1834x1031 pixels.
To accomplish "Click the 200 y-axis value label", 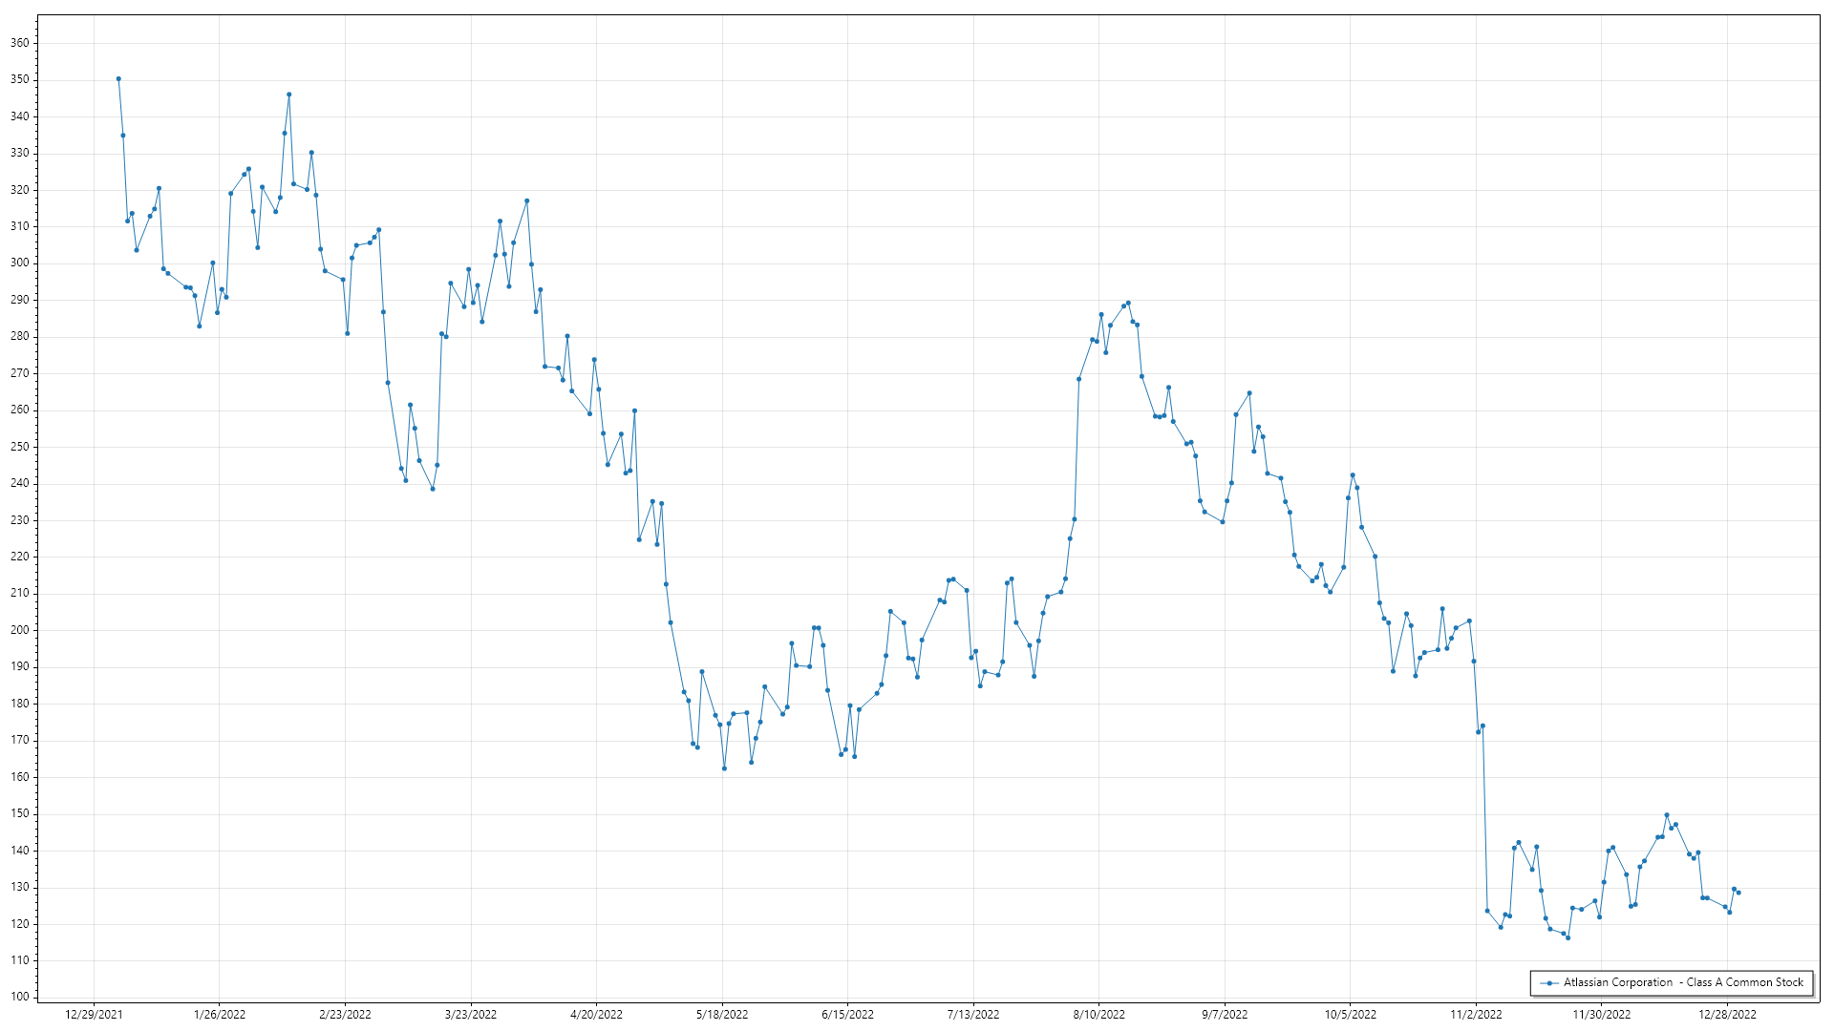I will click(x=20, y=630).
